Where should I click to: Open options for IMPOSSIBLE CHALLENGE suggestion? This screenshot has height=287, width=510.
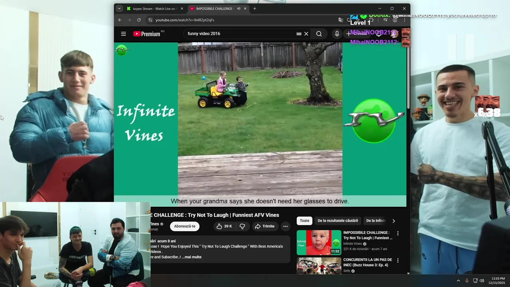point(398,234)
